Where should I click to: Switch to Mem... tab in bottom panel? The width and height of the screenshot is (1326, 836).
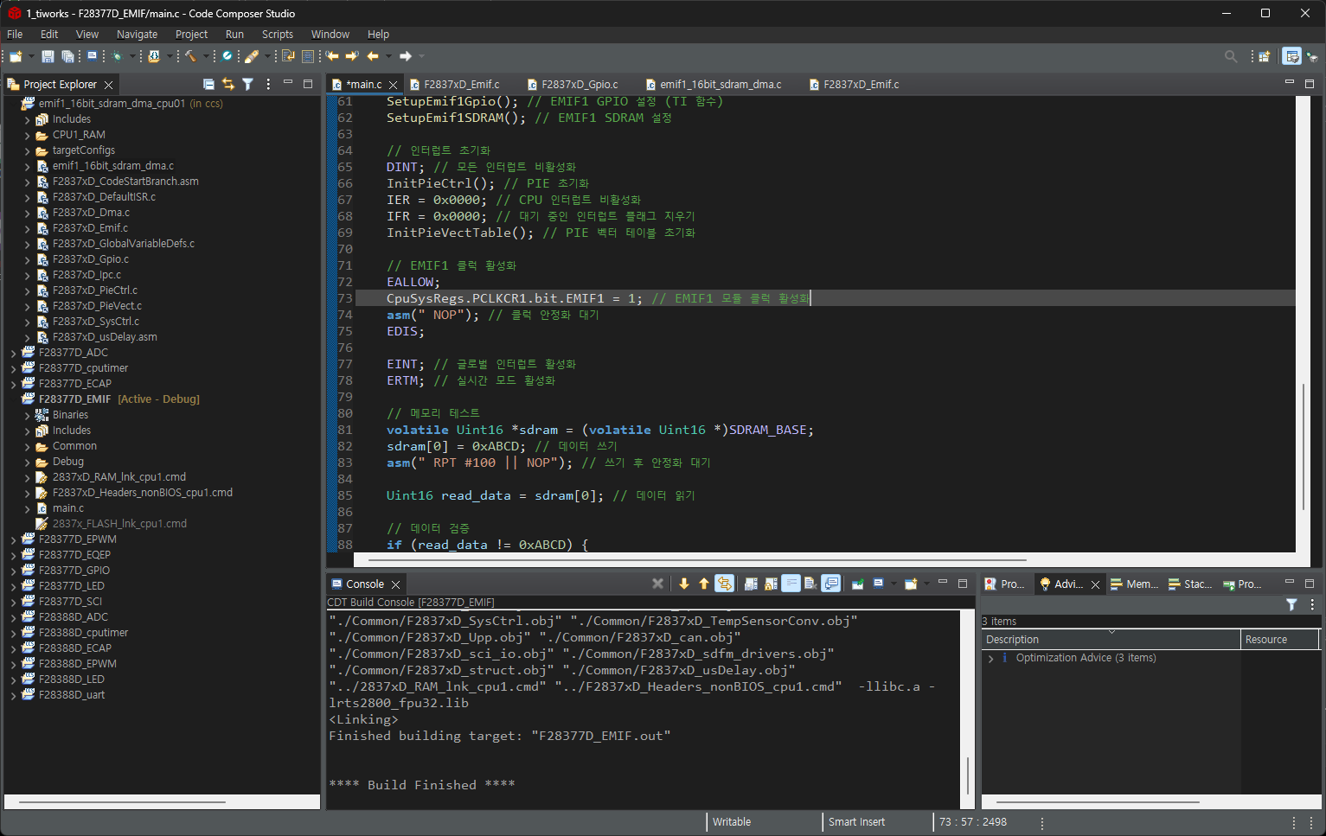click(x=1134, y=584)
